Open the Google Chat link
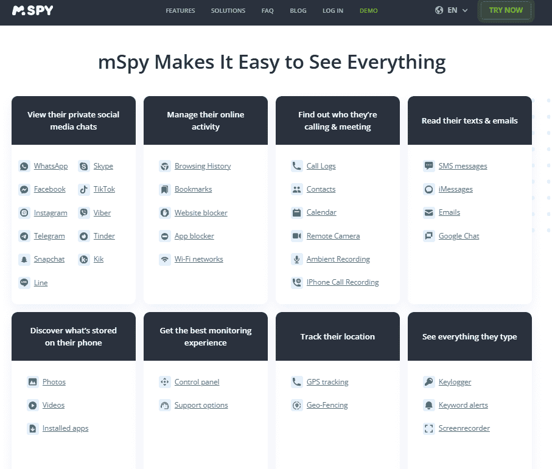Image resolution: width=552 pixels, height=469 pixels. (x=459, y=236)
